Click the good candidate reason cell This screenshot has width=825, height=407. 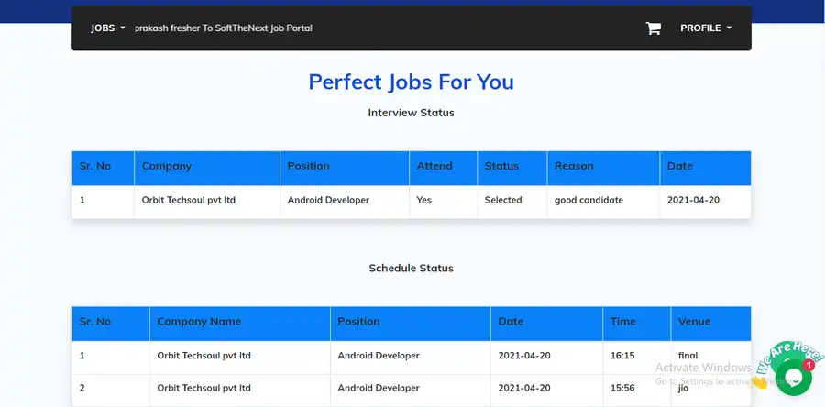pos(588,200)
